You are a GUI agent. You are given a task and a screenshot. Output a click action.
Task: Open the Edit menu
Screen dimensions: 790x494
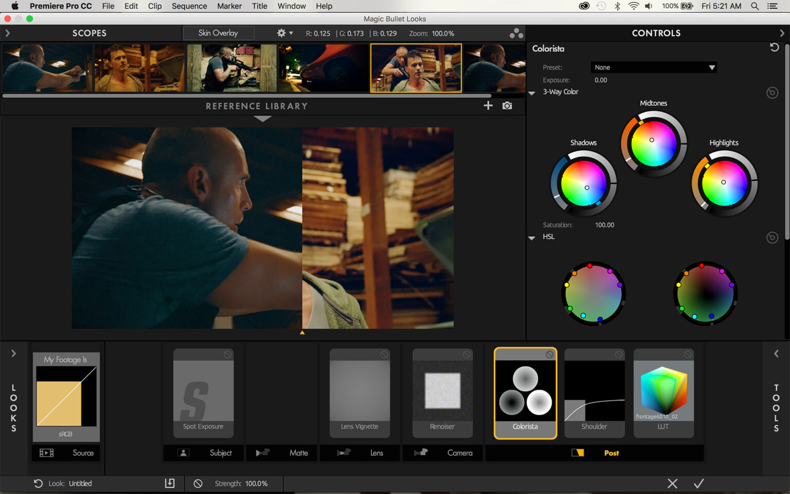click(x=131, y=6)
